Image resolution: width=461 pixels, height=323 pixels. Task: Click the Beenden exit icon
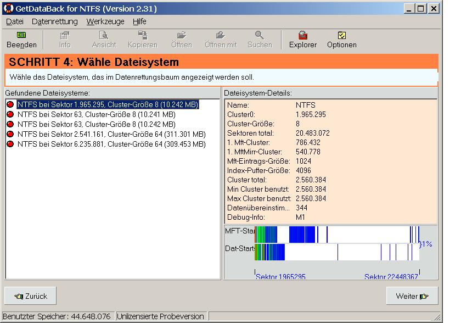click(21, 35)
